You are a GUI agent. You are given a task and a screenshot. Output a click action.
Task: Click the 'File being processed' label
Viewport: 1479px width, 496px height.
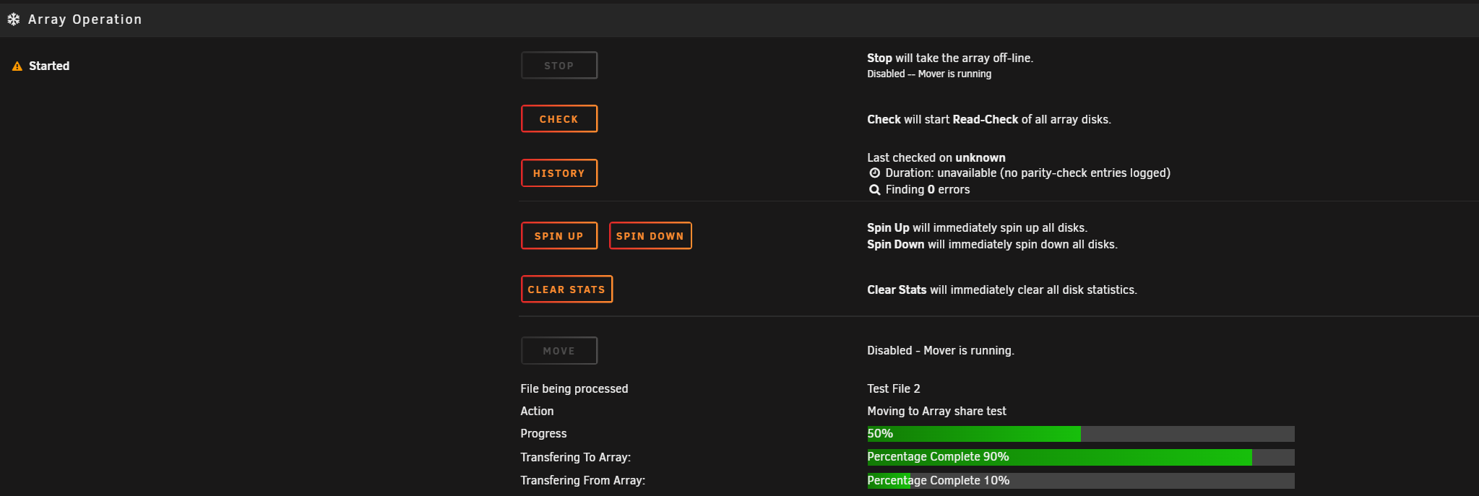574,388
